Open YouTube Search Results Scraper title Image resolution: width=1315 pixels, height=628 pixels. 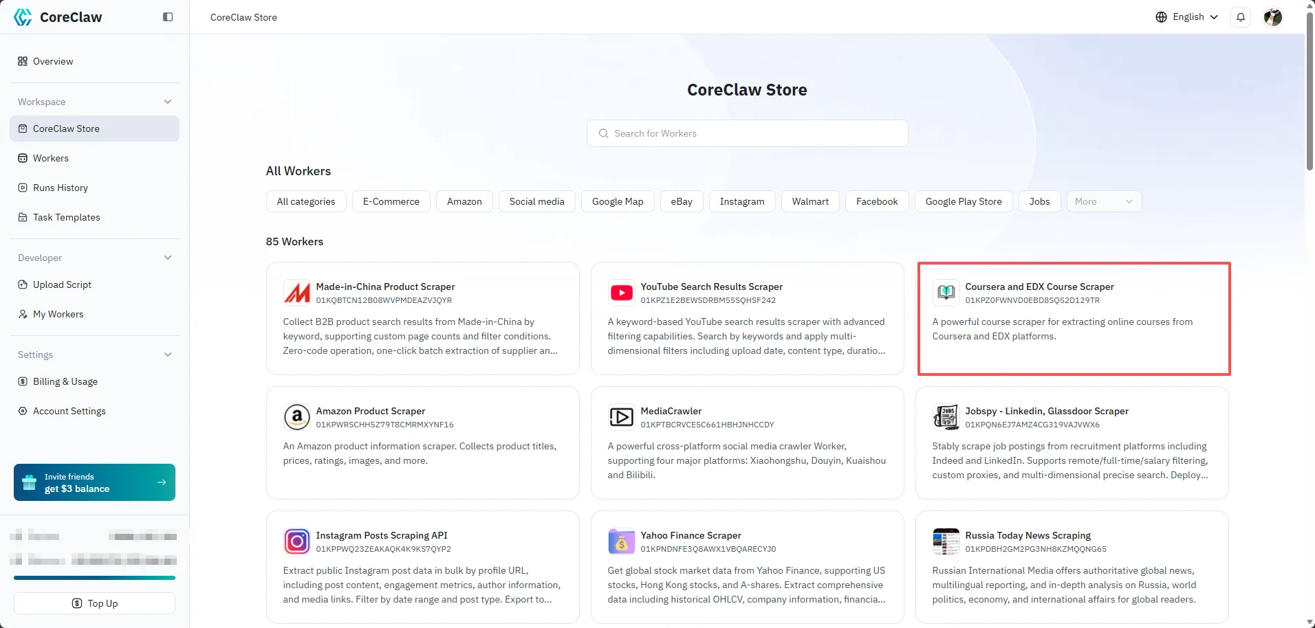coord(711,287)
